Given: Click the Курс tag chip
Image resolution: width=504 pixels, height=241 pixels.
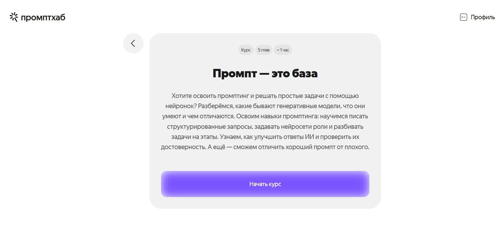Looking at the screenshot, I should pos(246,50).
